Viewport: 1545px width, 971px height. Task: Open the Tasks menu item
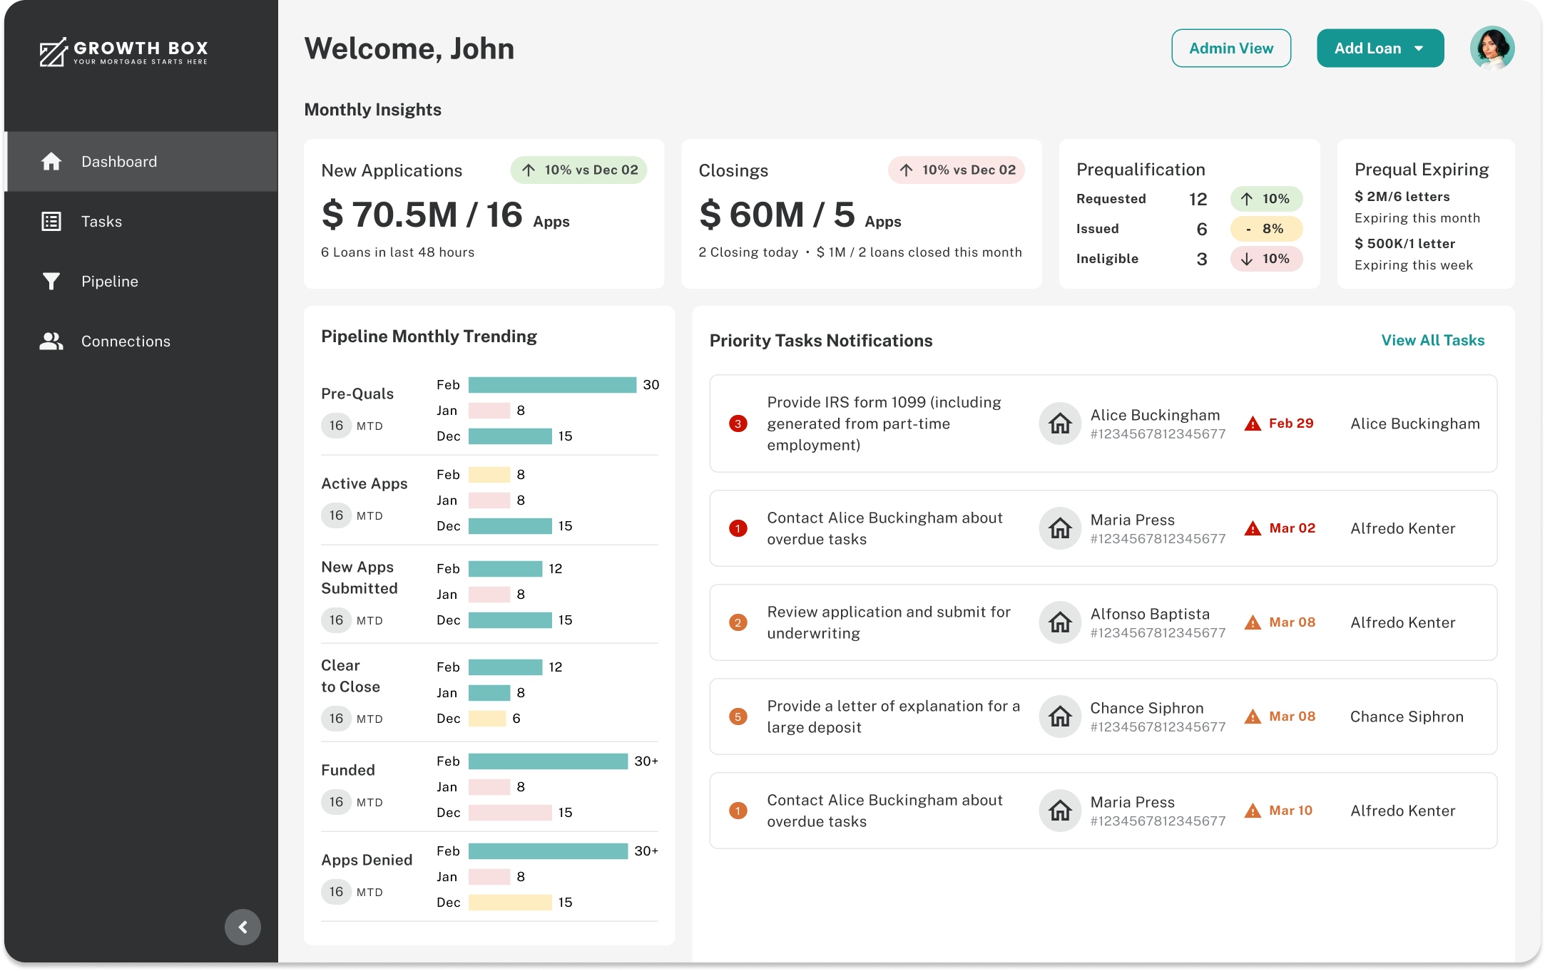(x=101, y=222)
